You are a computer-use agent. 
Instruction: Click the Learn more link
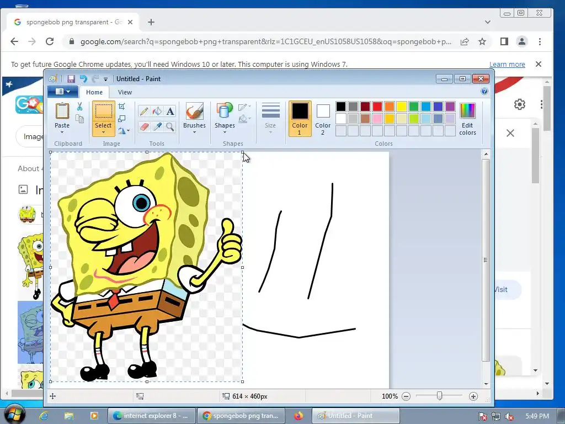[507, 64]
